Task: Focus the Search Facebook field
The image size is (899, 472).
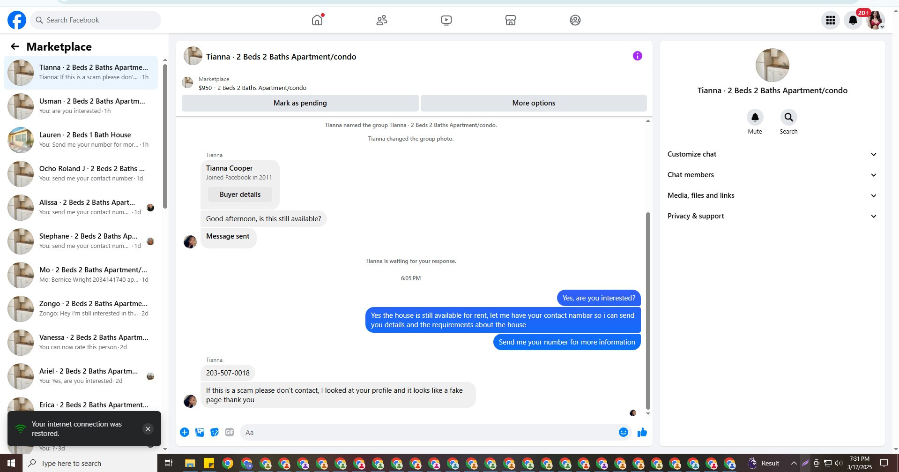Action: (x=96, y=20)
